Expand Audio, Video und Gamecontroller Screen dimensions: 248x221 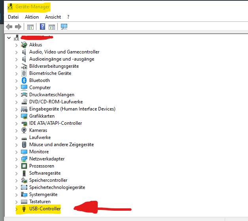pos(17,52)
